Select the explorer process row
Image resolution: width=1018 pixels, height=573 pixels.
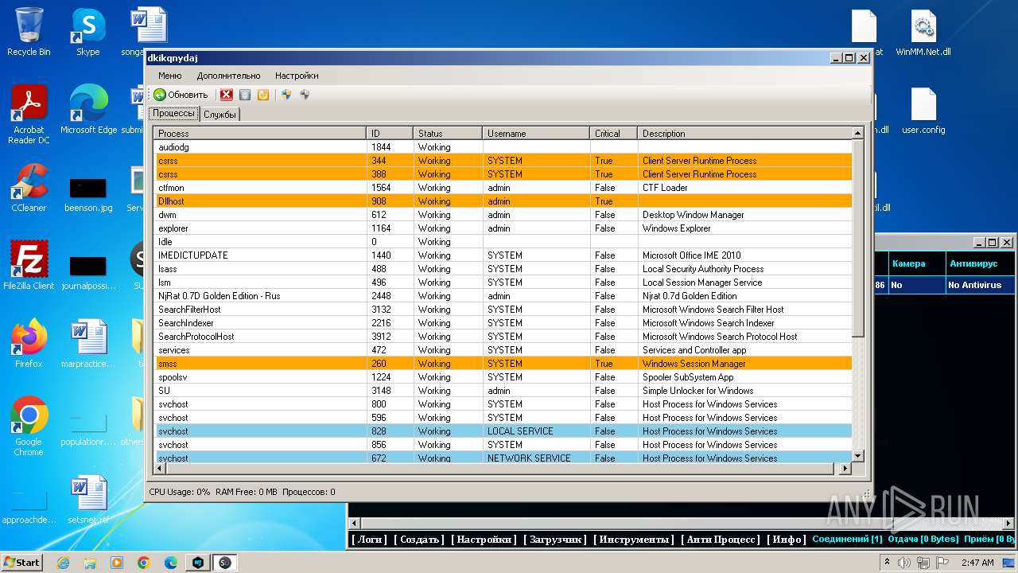[503, 228]
